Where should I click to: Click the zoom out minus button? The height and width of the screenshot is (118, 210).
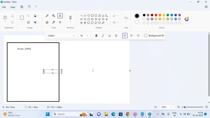178,107
